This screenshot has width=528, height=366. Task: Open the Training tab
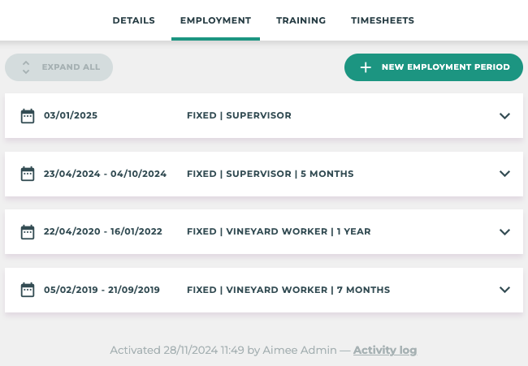coord(301,20)
